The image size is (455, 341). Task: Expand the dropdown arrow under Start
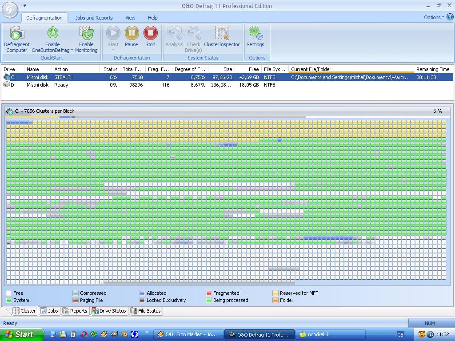tap(113, 51)
